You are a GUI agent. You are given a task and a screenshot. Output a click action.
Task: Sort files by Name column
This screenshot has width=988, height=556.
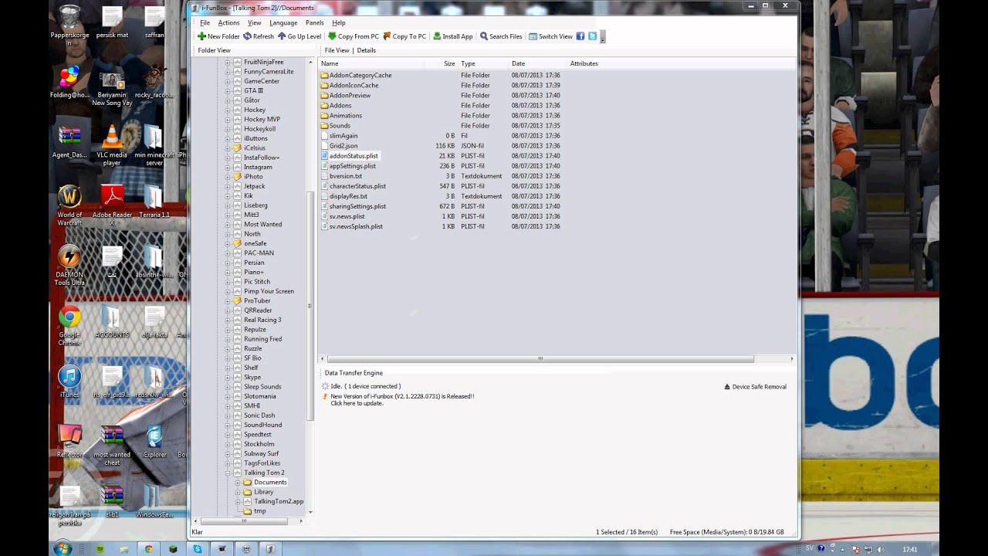click(371, 63)
